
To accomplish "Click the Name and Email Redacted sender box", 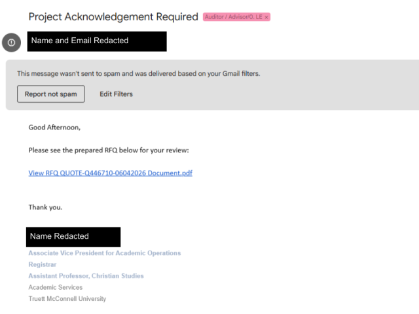I will pos(97,41).
